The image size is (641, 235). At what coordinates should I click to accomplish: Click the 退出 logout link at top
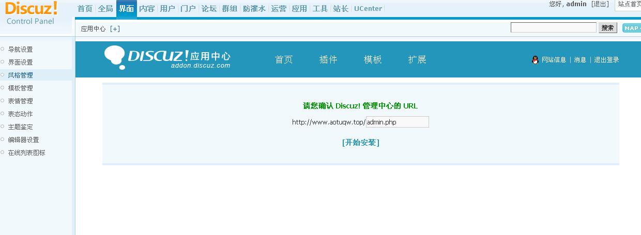point(600,4)
